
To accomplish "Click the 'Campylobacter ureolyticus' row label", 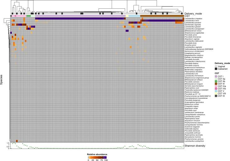I will [x=195, y=115].
